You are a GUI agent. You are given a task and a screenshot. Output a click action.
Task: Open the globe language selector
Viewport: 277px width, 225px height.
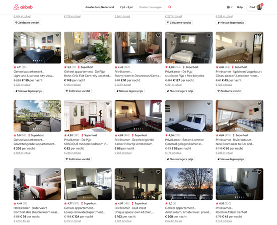pos(230,7)
